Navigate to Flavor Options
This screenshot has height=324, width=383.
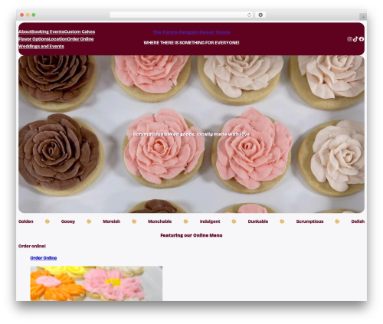click(34, 39)
